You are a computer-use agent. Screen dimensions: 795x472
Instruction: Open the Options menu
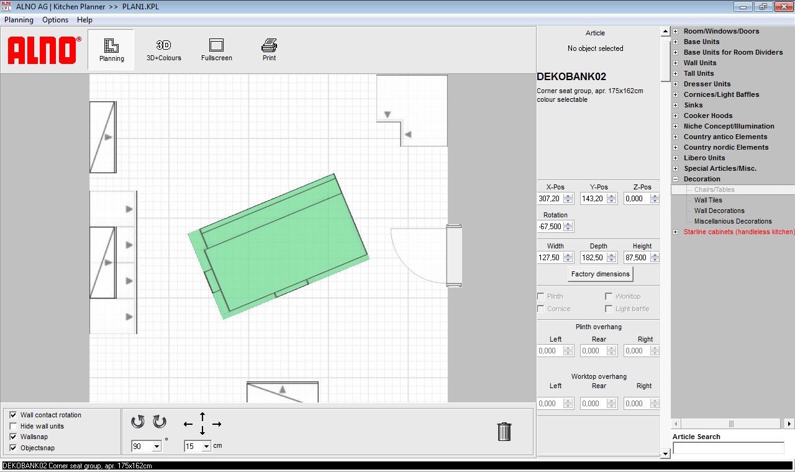click(x=55, y=20)
